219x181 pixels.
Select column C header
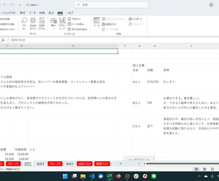7,46
